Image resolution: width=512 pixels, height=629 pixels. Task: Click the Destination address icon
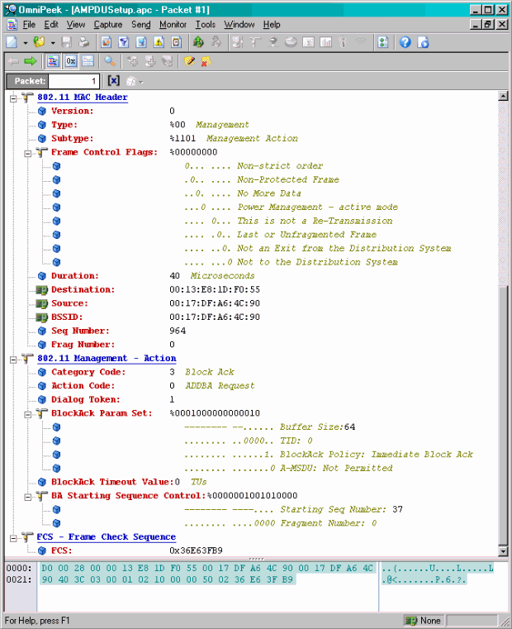pyautogui.click(x=41, y=289)
